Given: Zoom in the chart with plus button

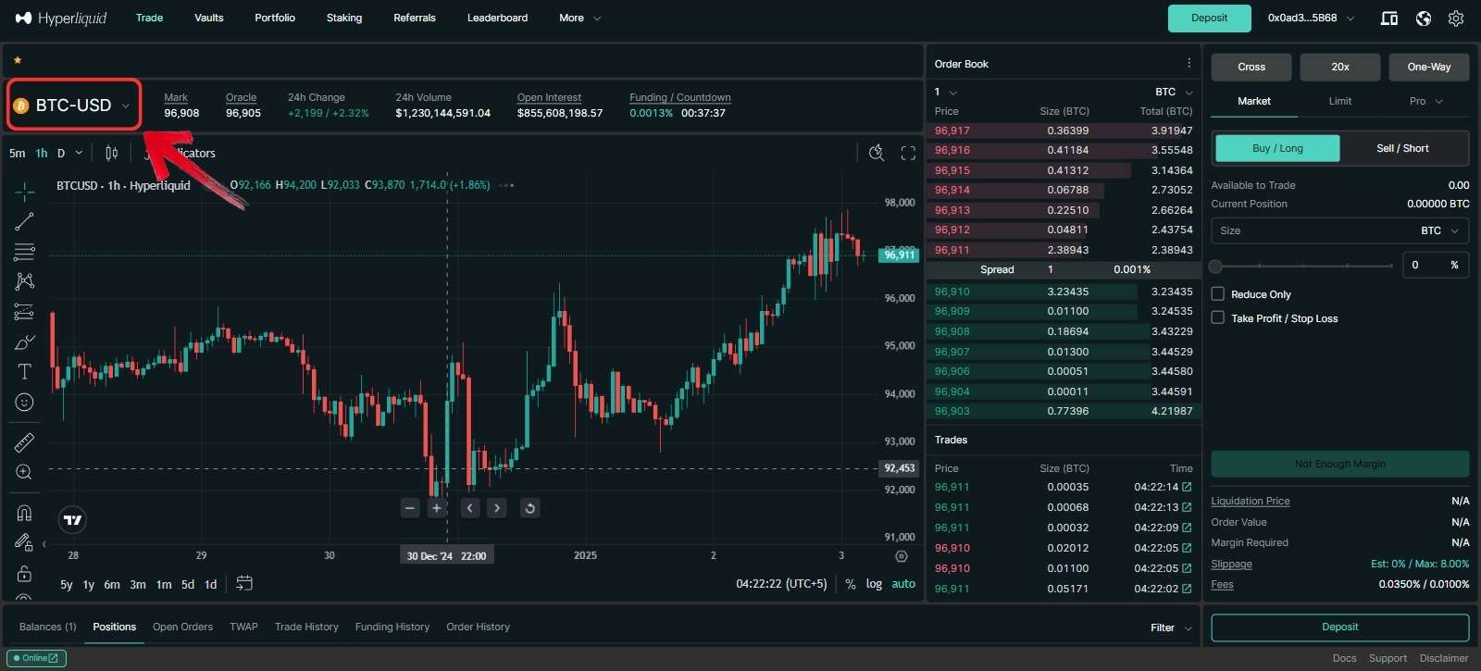Looking at the screenshot, I should 437,508.
